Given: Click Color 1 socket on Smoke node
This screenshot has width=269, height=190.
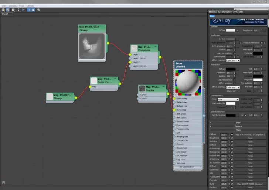Looking at the screenshot, I should pos(138,94).
